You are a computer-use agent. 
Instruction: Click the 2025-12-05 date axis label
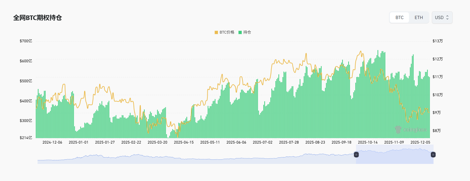point(420,142)
